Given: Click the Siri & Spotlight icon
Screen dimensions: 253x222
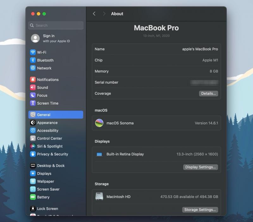Looking at the screenshot, I should (33, 146).
